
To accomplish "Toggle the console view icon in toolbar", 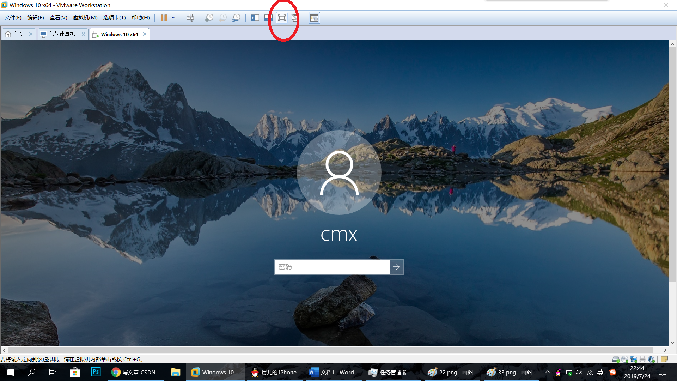I will point(314,18).
